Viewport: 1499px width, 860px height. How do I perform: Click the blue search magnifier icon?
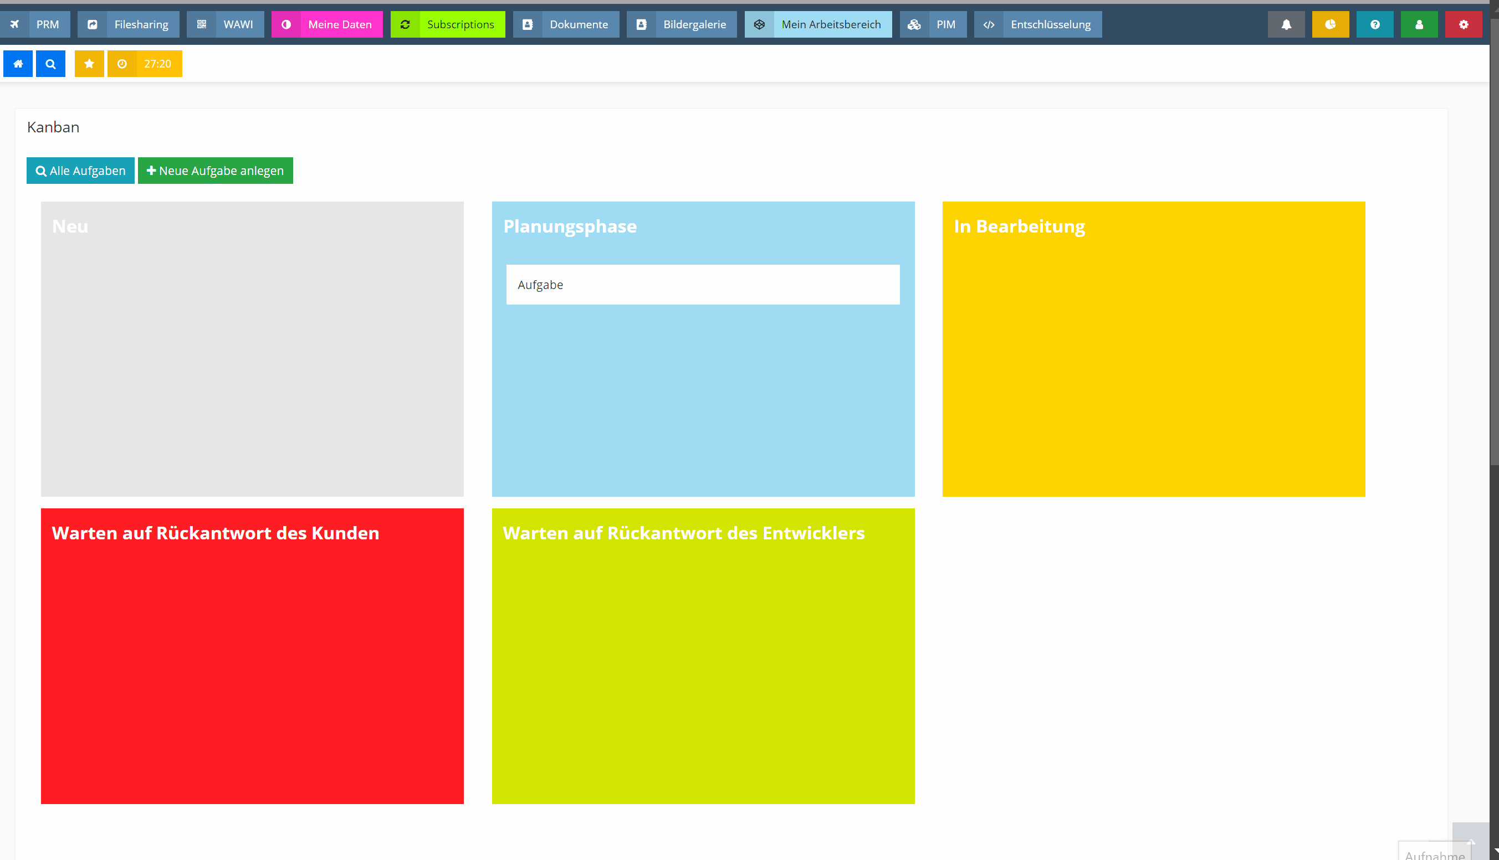[x=50, y=64]
